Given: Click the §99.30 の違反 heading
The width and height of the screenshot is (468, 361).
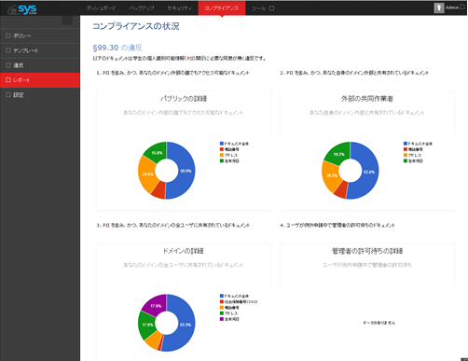Looking at the screenshot, I should 117,48.
